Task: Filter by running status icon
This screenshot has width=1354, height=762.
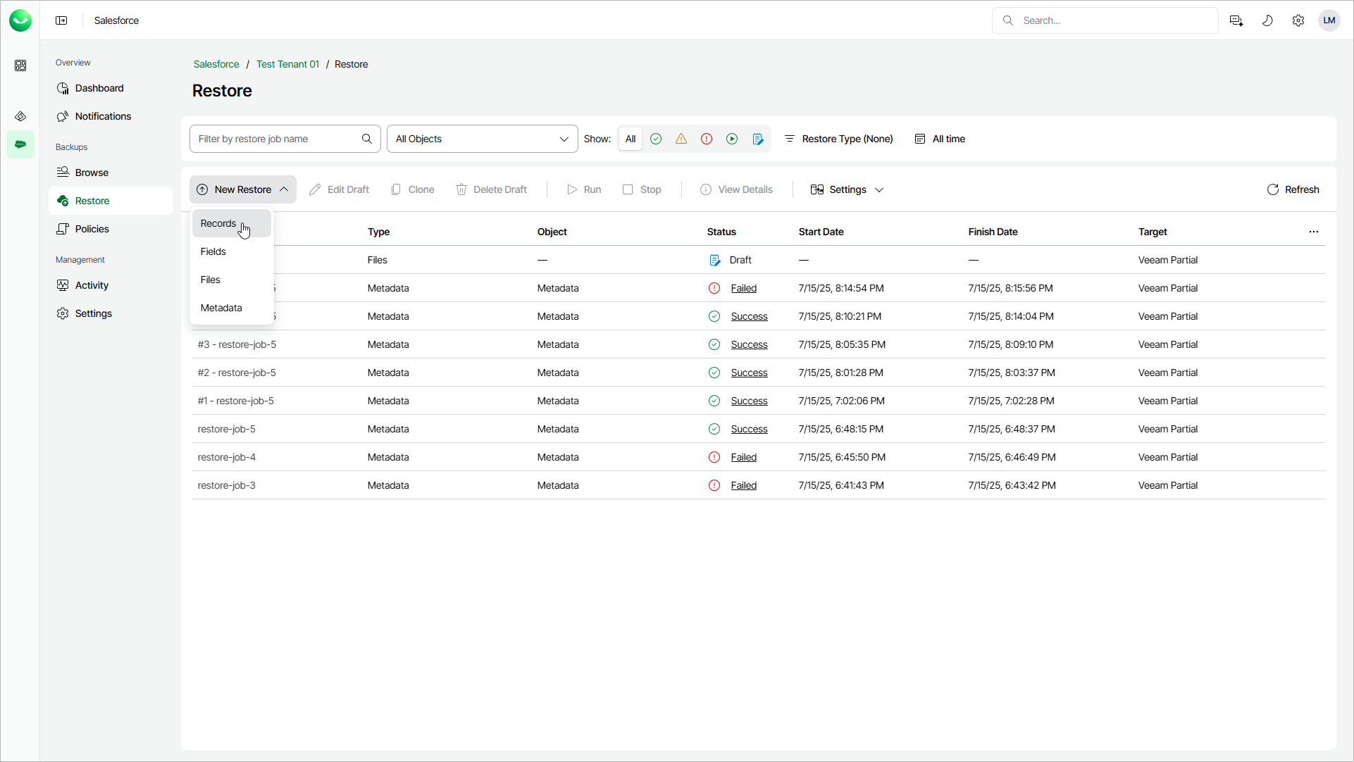Action: (x=732, y=139)
